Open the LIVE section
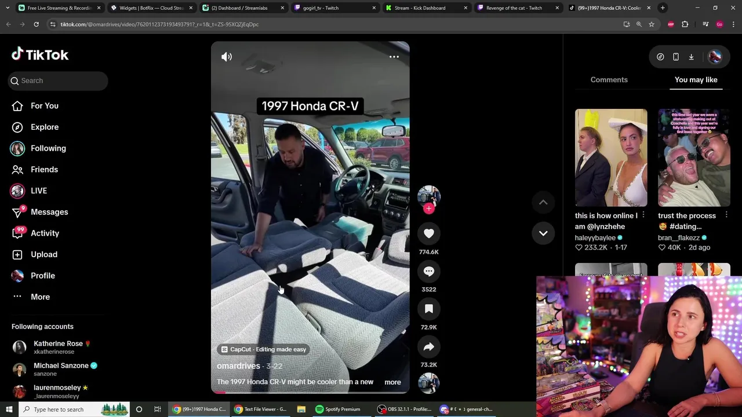This screenshot has width=742, height=417. 39,191
